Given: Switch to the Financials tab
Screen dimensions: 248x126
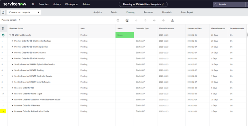Looking at the screenshot, I should point(167,12).
